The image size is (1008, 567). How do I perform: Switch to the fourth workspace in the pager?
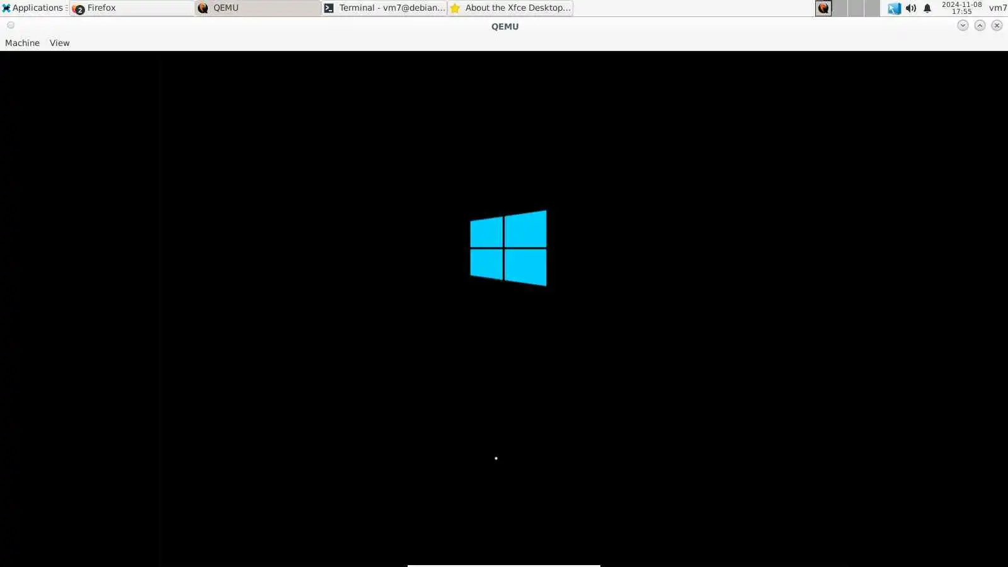click(872, 8)
